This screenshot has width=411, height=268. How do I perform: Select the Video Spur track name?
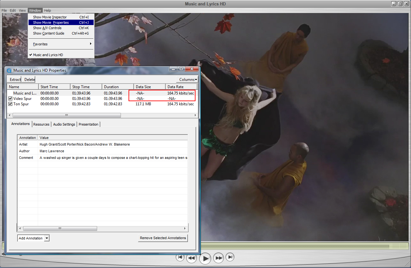[x=22, y=99]
